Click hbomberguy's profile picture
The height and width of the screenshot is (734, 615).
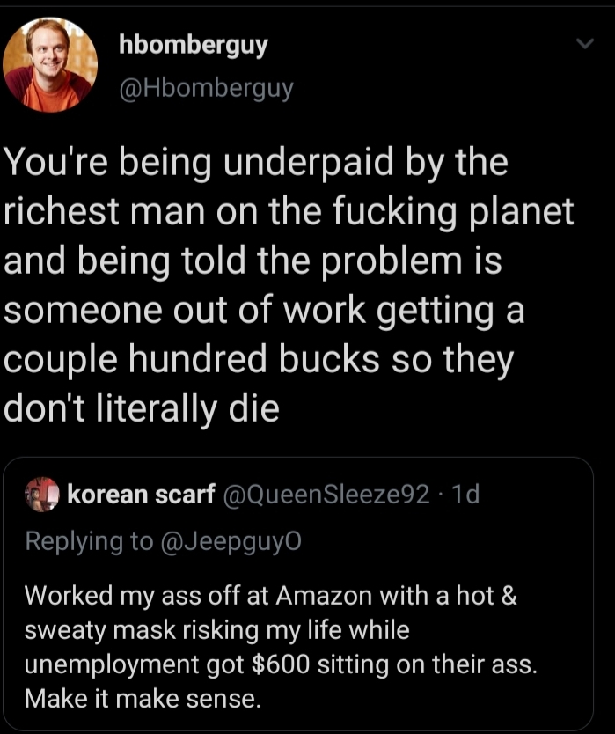tap(50, 65)
